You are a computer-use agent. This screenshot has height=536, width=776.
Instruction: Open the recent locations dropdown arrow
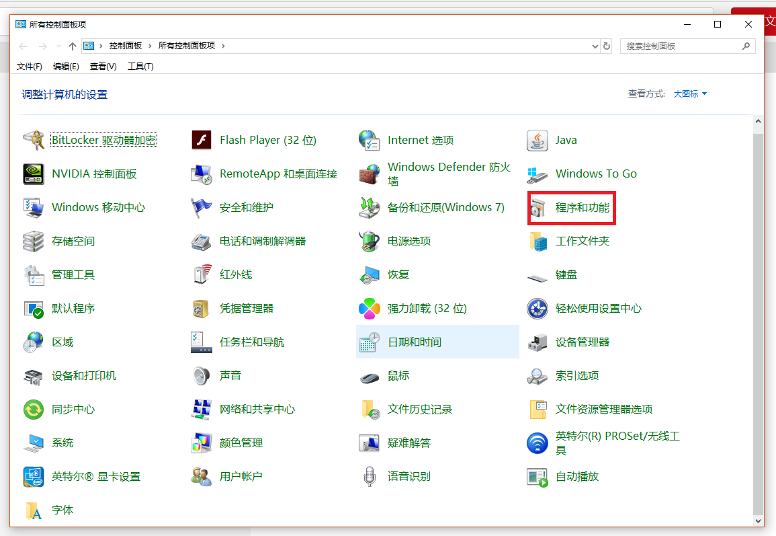click(x=59, y=46)
